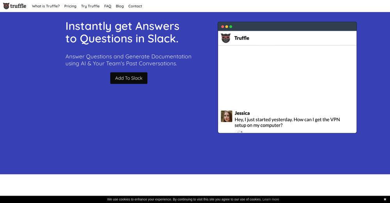Click the green dot in mock window
The image size is (390, 203).
[x=231, y=26]
